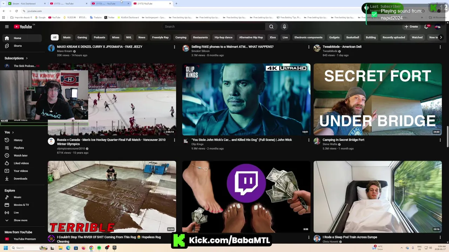Select the Hip-hop dance filter chip
The height and width of the screenshot is (252, 449).
coord(223,37)
